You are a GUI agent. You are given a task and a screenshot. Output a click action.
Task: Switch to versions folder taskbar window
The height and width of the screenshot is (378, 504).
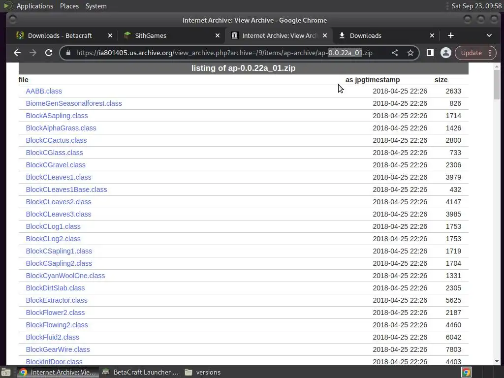coord(203,372)
